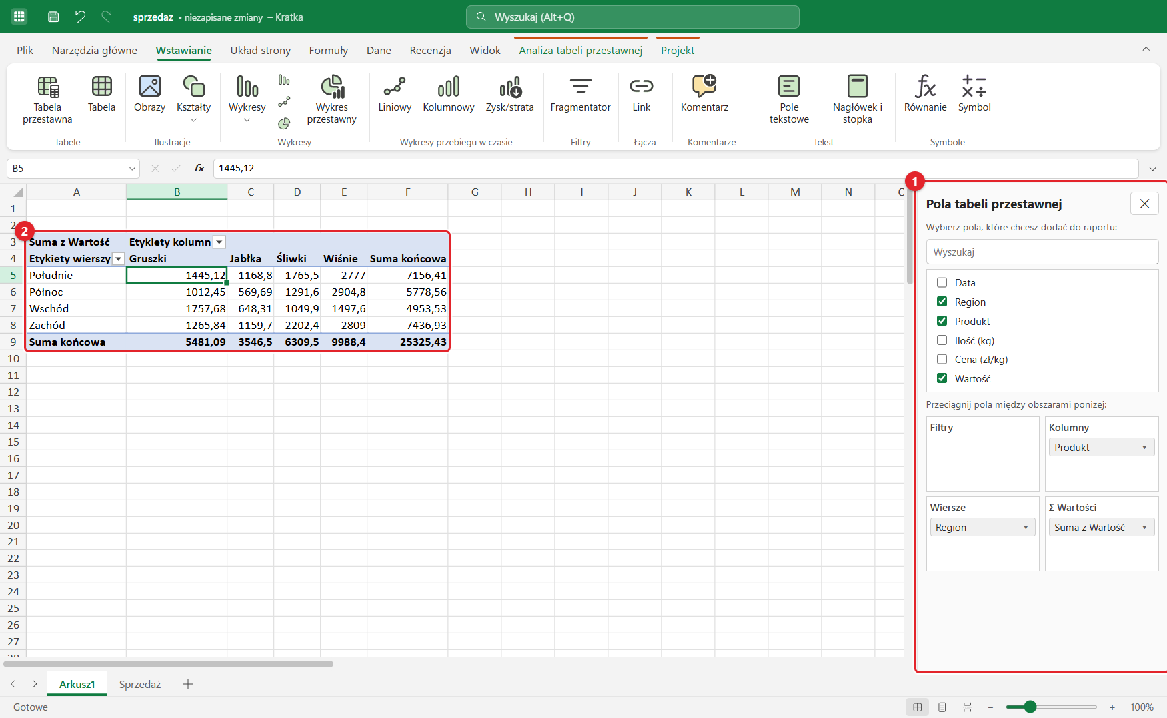The width and height of the screenshot is (1167, 718).
Task: Open the Produkt field dropdown in Kolumny
Action: (1144, 448)
